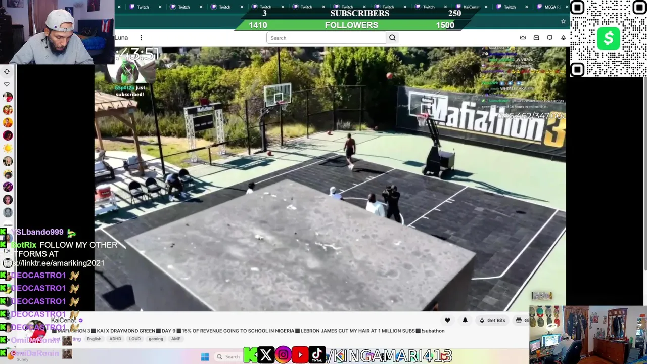Select the English tag
This screenshot has height=364, width=647.
tap(94, 339)
